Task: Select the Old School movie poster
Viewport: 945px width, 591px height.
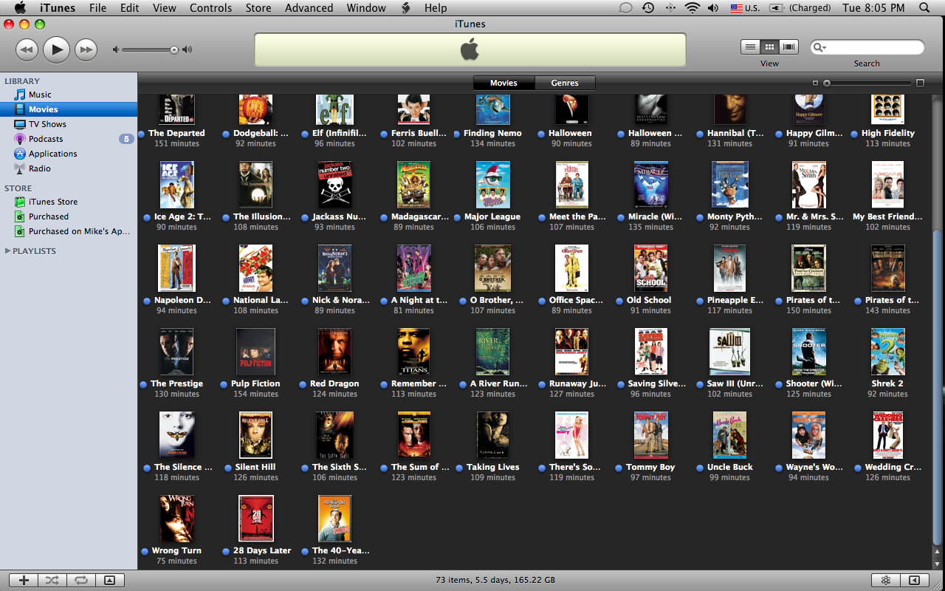Action: 650,268
